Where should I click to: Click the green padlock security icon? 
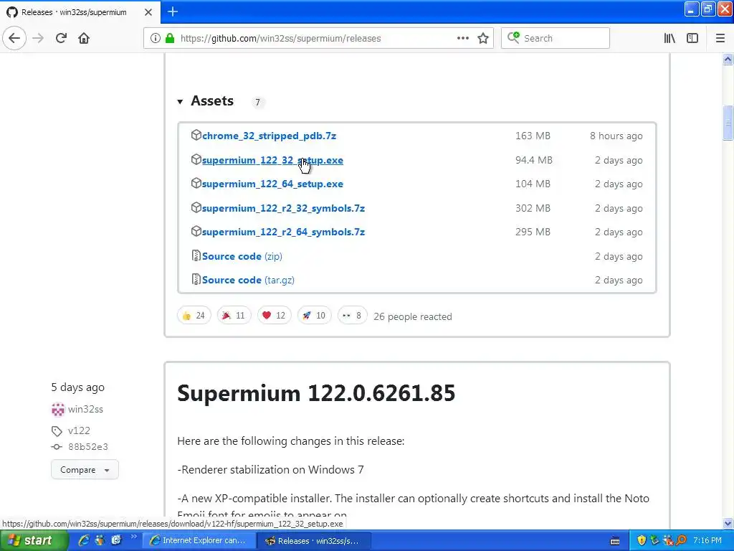169,39
